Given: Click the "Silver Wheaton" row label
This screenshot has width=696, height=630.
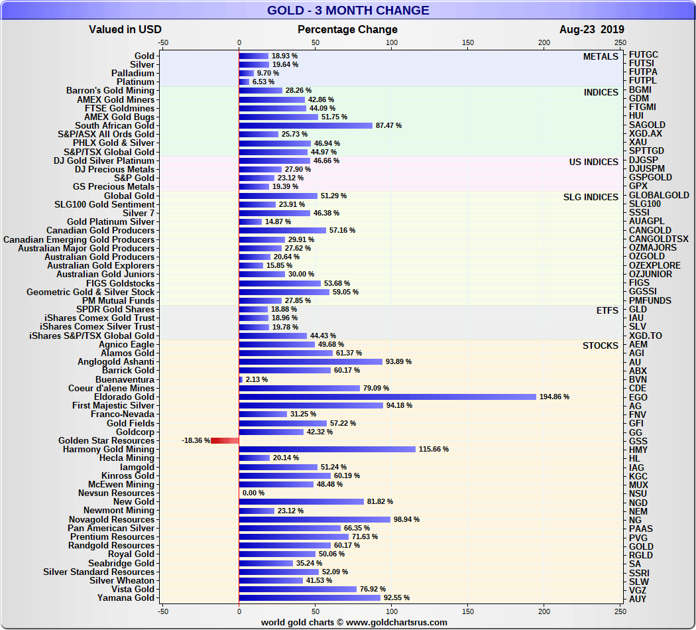Looking at the screenshot, I should (122, 581).
